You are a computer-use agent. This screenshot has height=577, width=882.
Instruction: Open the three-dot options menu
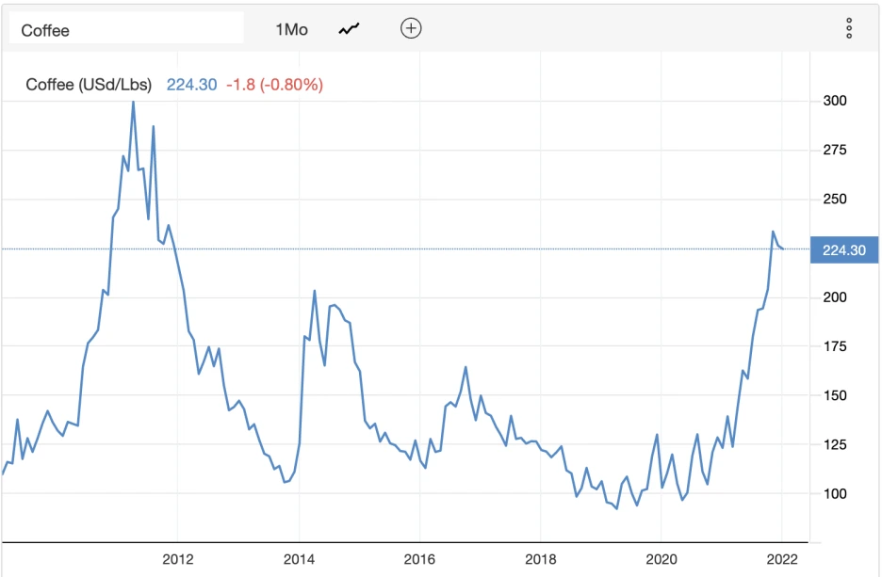849,28
